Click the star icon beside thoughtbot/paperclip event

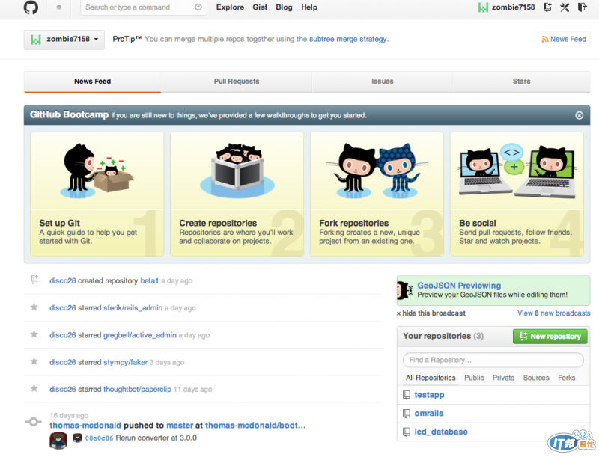click(34, 388)
